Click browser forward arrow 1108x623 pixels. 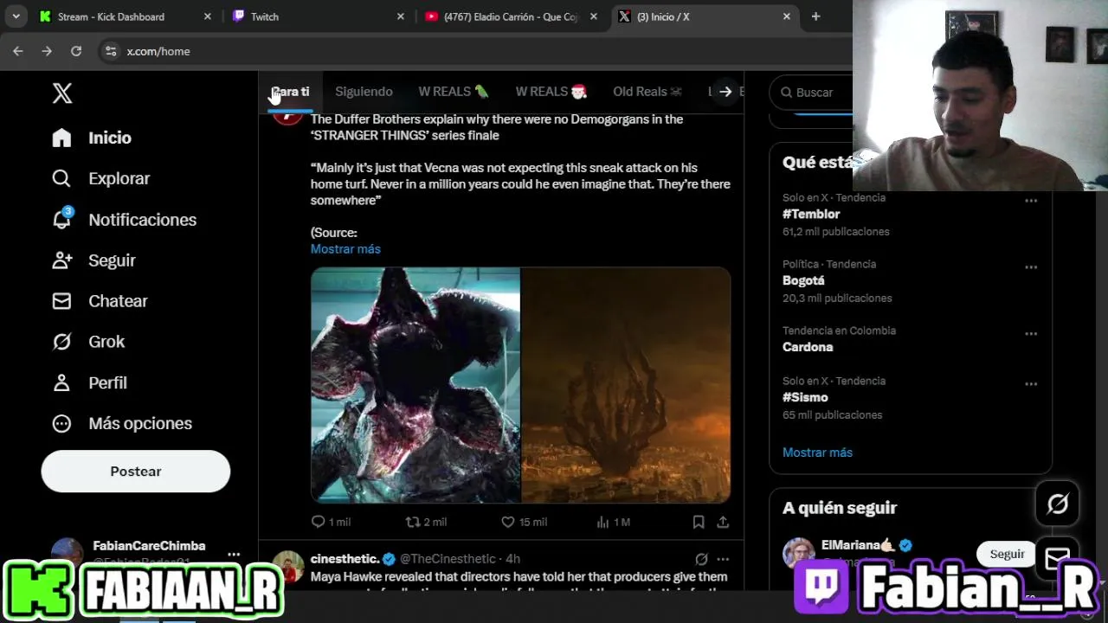tap(47, 51)
